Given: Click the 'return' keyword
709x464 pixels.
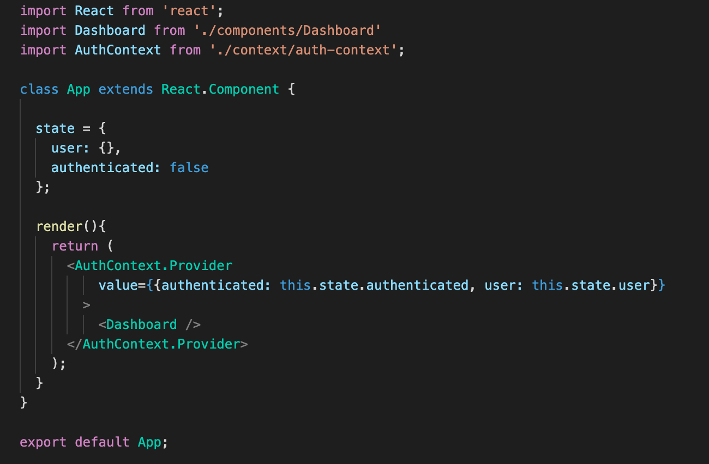Looking at the screenshot, I should click(x=75, y=246).
